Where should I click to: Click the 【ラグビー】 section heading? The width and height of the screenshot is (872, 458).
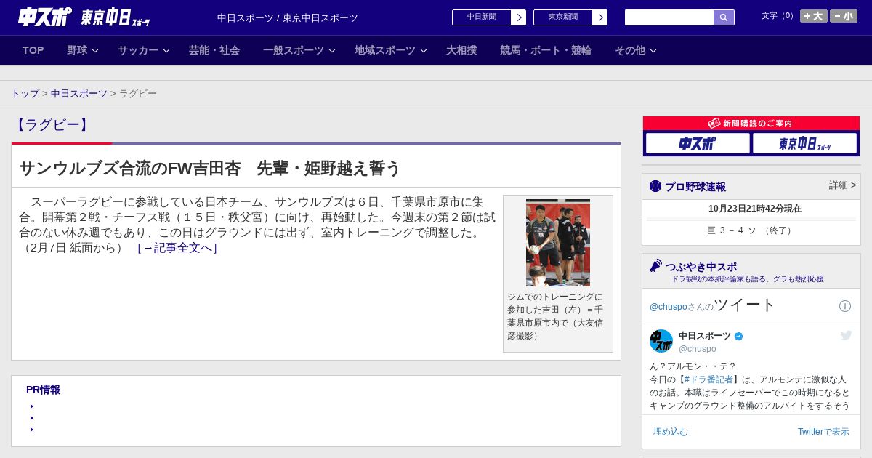(x=52, y=124)
